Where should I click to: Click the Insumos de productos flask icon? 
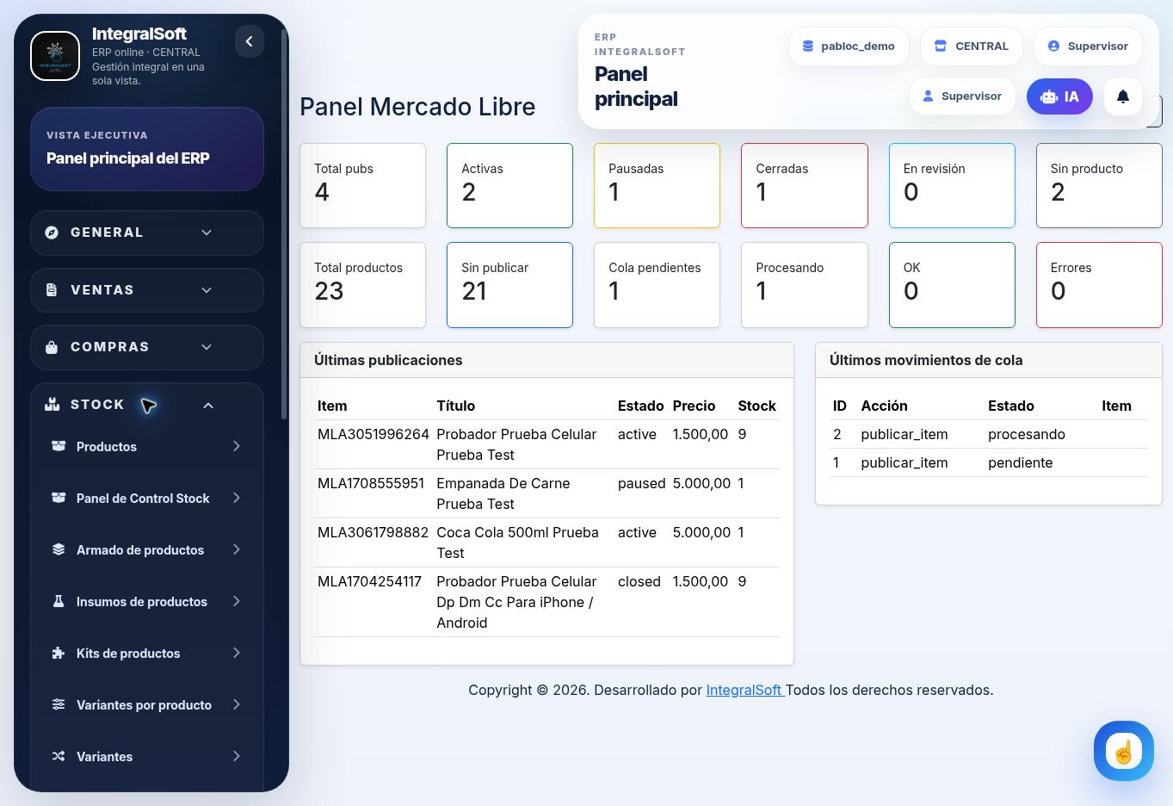coord(59,601)
